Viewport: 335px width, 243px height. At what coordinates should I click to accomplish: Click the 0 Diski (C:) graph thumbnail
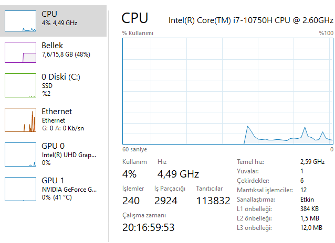pos(20,85)
